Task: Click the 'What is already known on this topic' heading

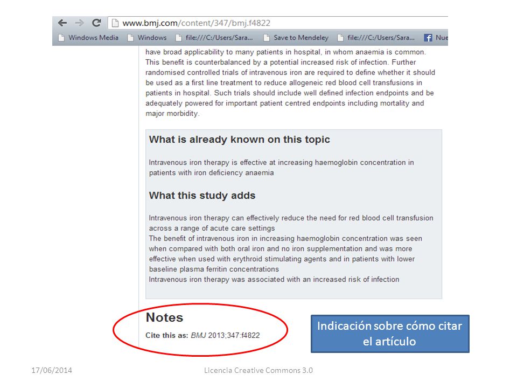Action: pyautogui.click(x=239, y=140)
